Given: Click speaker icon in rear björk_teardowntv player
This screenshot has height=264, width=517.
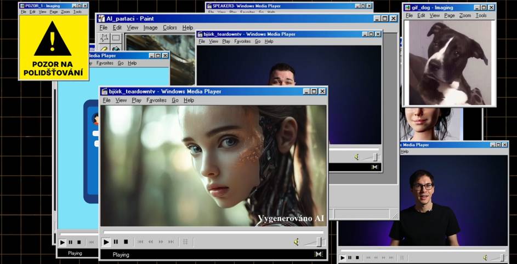Looking at the screenshot, I should (356, 157).
